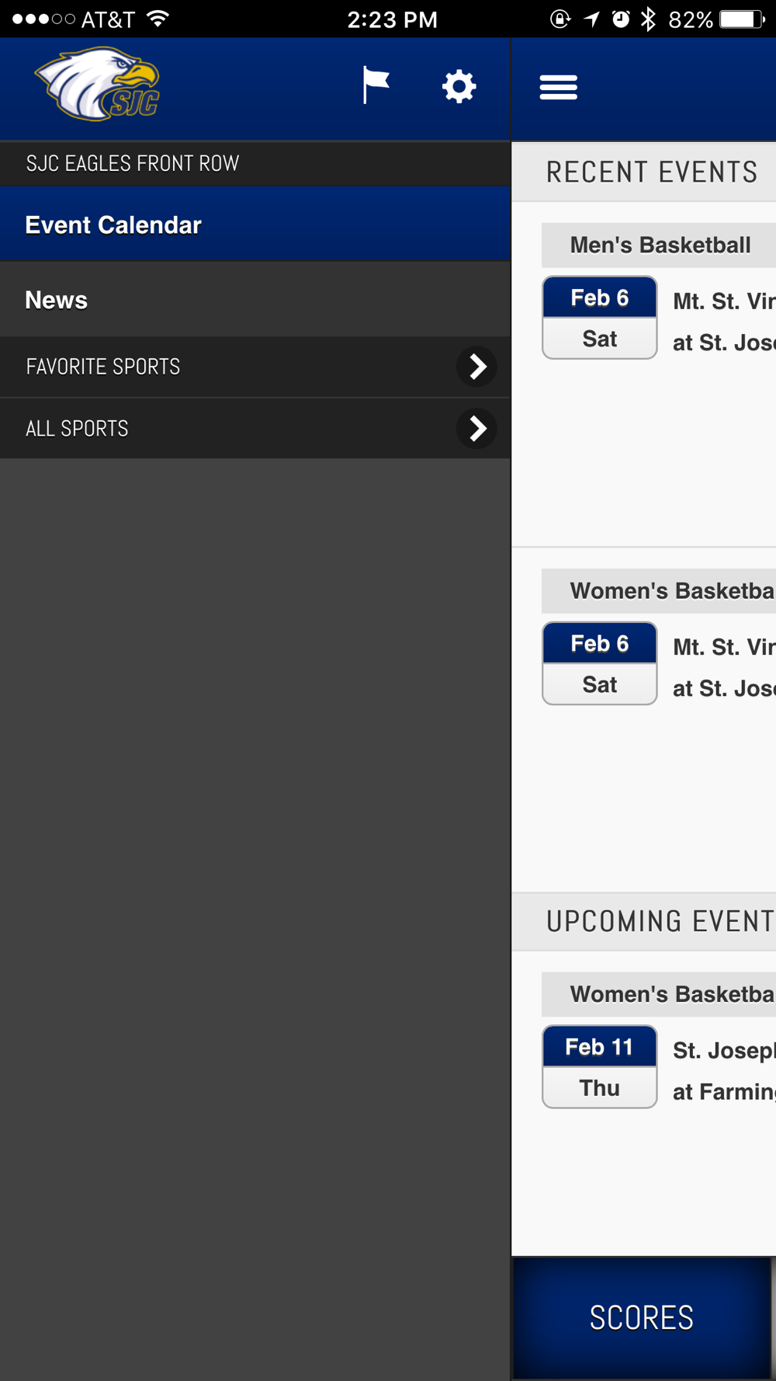Select Feb 11 Thu date badge
This screenshot has width=776, height=1381.
pyautogui.click(x=600, y=1067)
